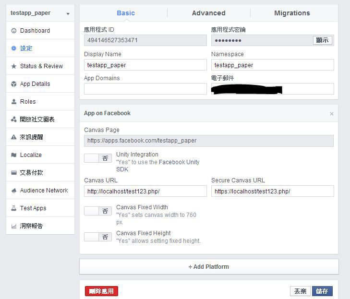Open 洞察報告 in the sidebar
This screenshot has height=299, width=350.
(x=40, y=226)
